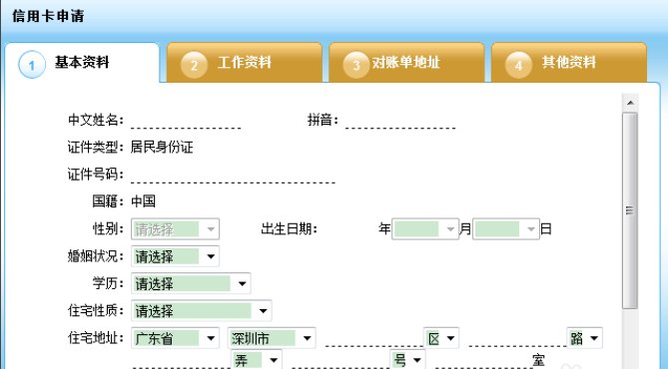
Task: Open the birth year dropdown before 月
Action: (x=425, y=229)
